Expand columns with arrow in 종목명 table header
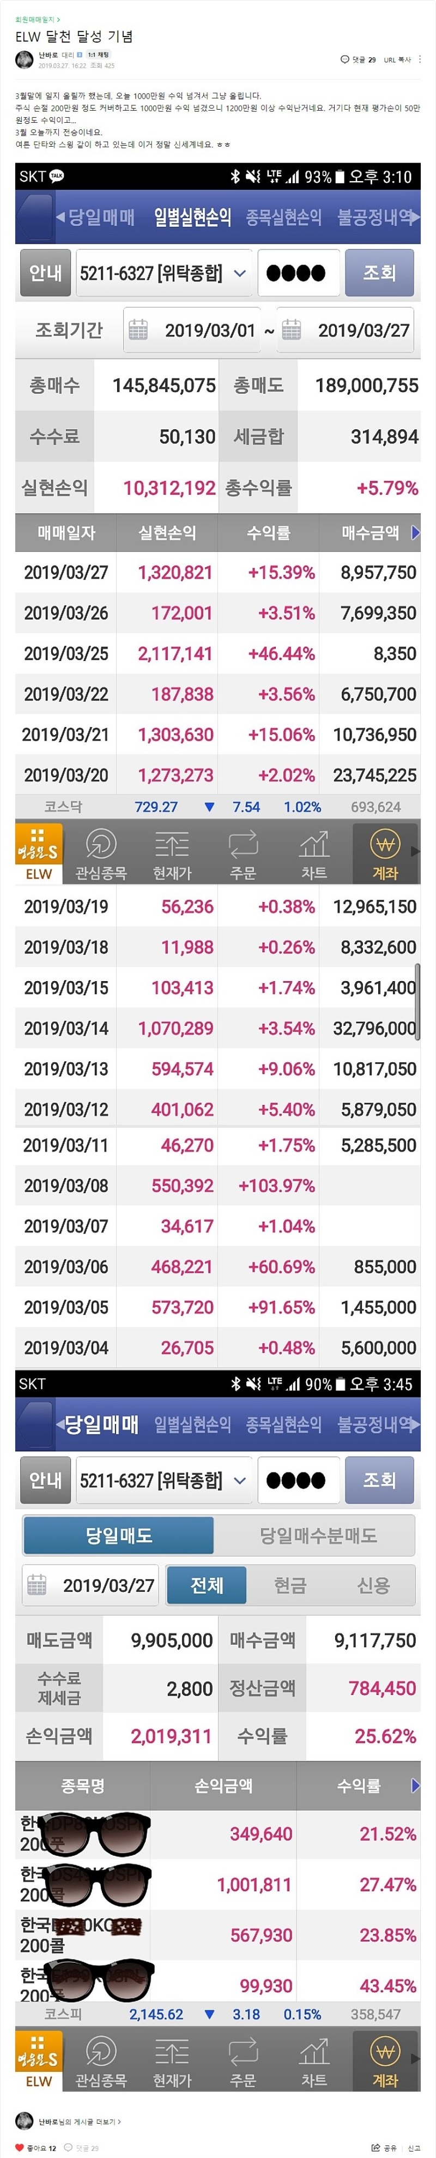Image resolution: width=436 pixels, height=2158 pixels. [x=416, y=1785]
